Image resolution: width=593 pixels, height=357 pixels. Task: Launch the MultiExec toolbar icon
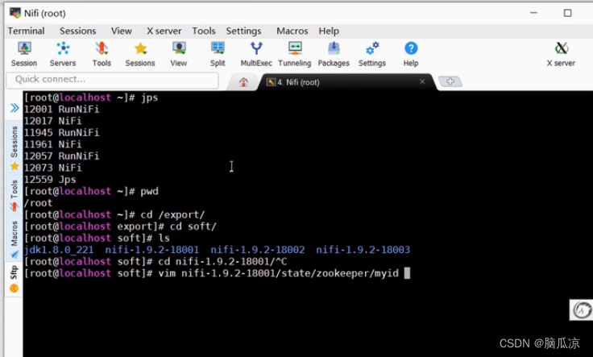click(256, 54)
